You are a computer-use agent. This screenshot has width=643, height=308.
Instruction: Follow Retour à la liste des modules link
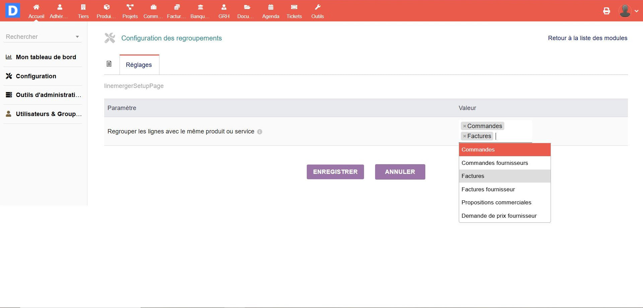[587, 38]
